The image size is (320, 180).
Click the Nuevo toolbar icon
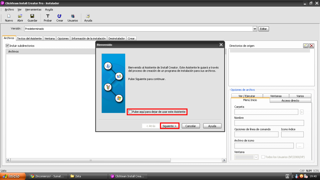pos(9,18)
